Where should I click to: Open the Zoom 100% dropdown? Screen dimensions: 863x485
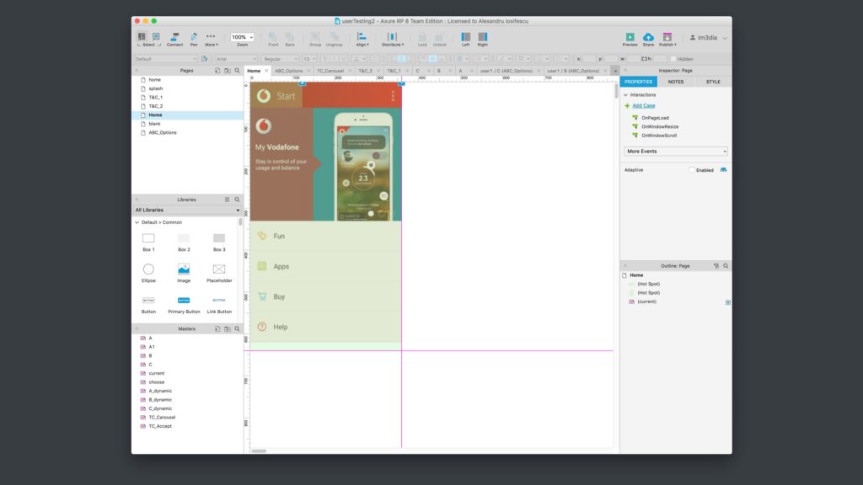243,37
